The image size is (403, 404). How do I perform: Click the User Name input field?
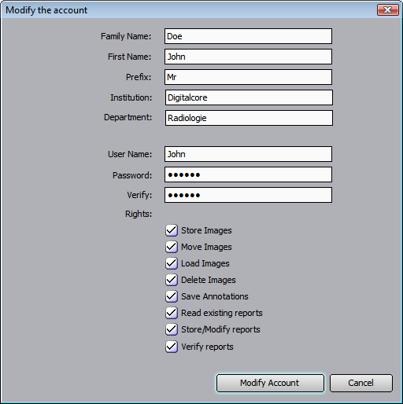coord(248,154)
